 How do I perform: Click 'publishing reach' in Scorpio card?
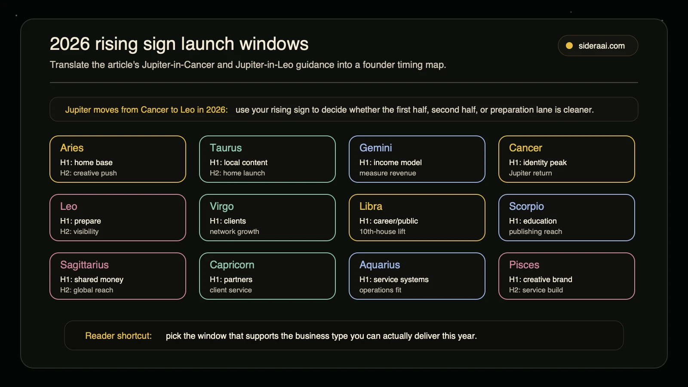point(535,231)
